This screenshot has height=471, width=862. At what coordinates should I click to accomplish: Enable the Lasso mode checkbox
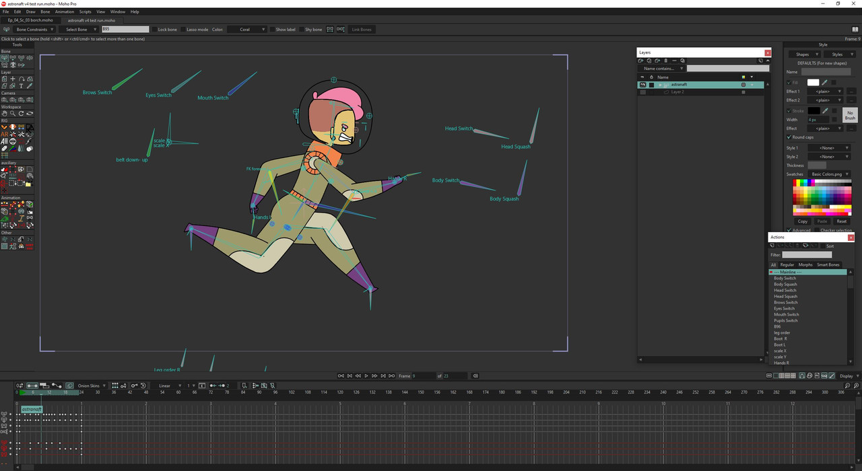[183, 30]
